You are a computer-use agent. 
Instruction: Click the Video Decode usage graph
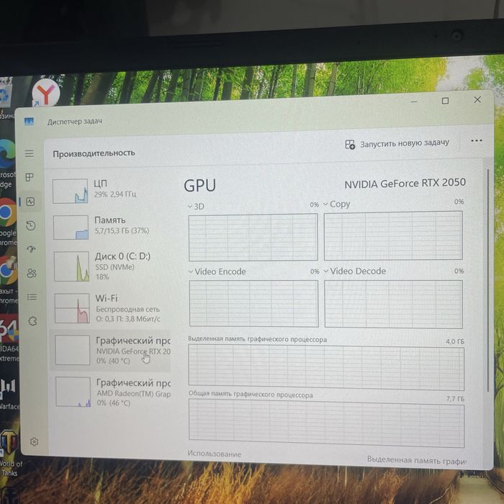[393, 304]
